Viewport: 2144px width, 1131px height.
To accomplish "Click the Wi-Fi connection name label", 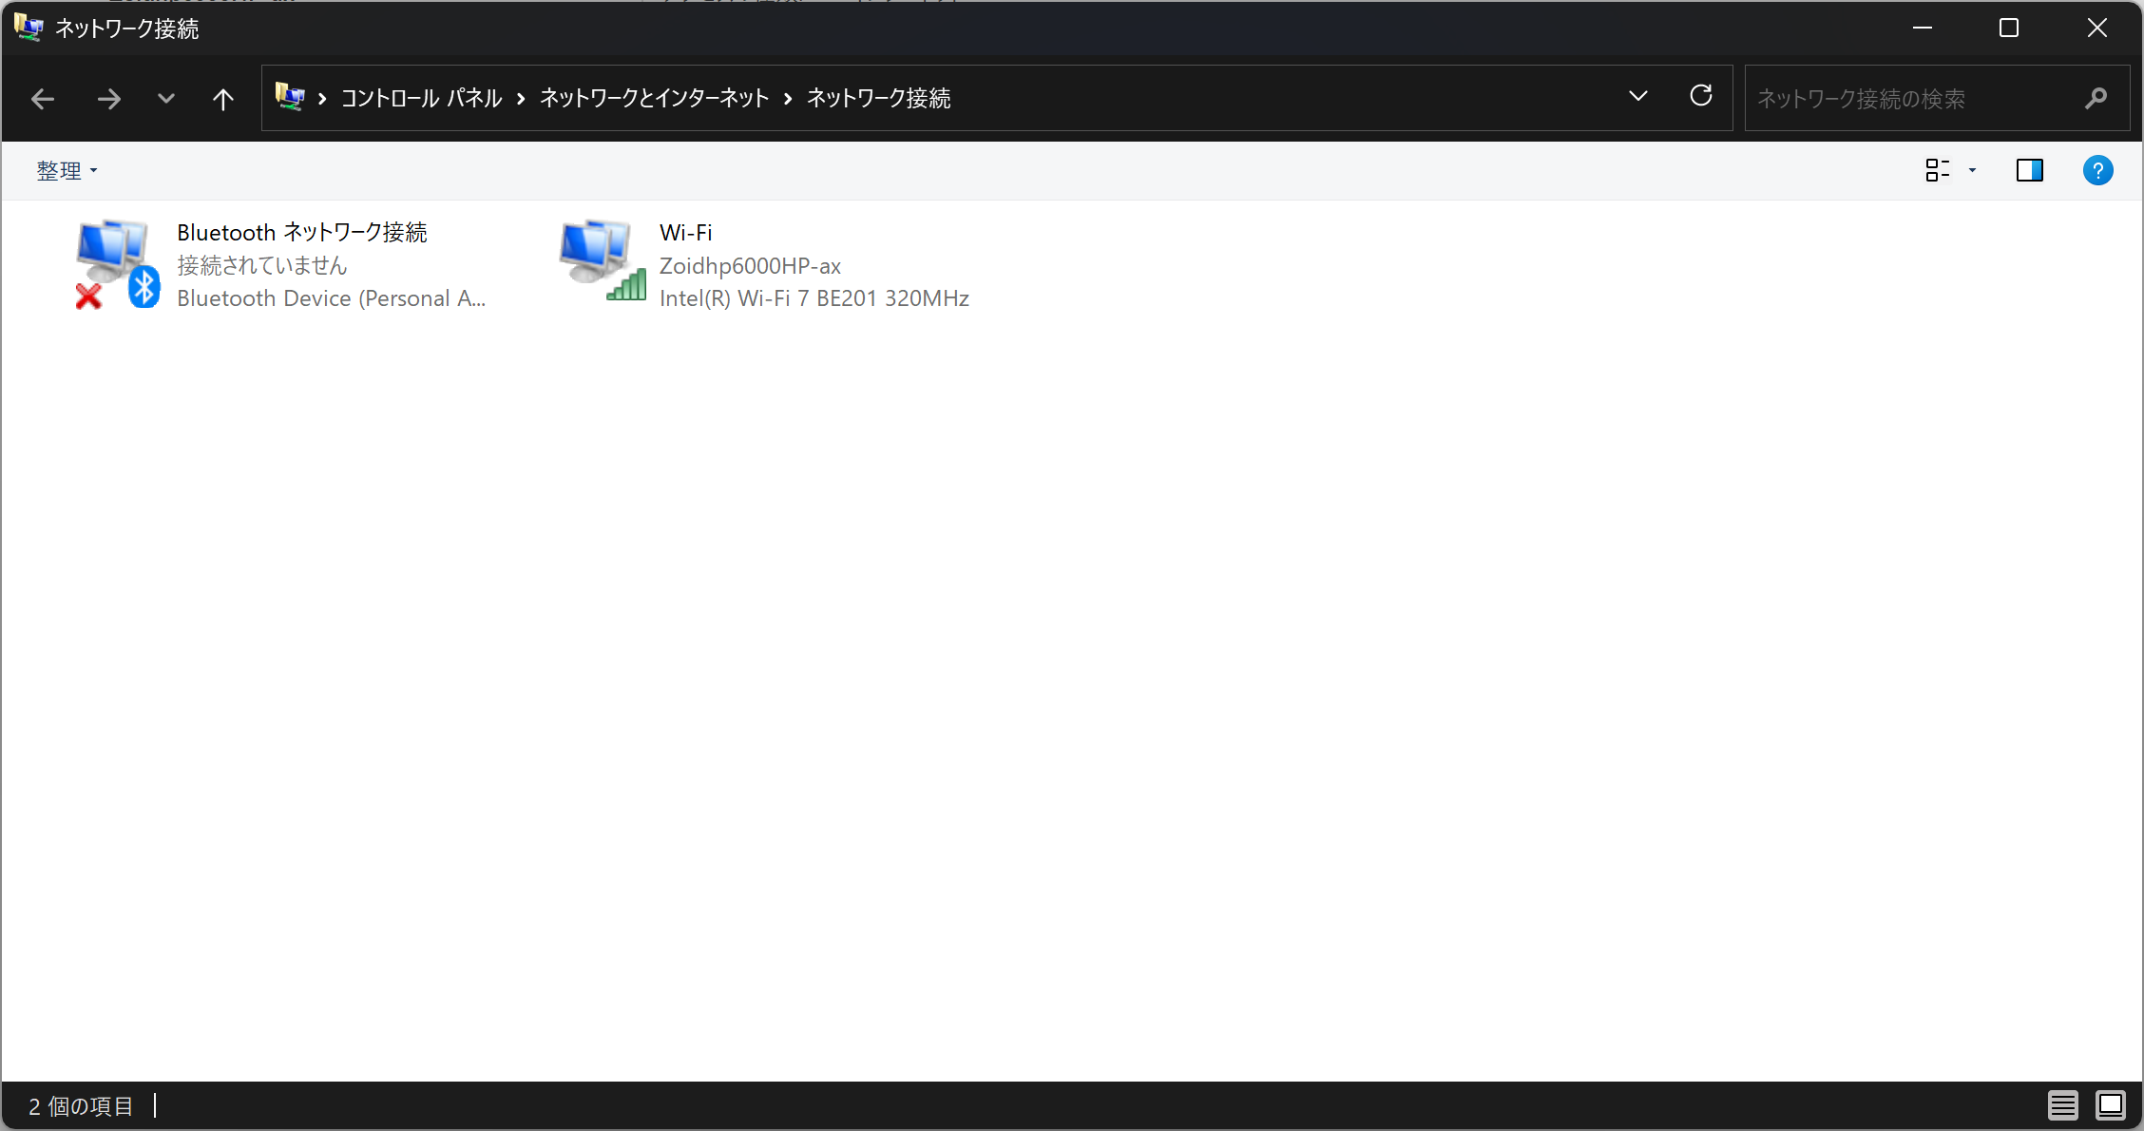I will (x=685, y=233).
